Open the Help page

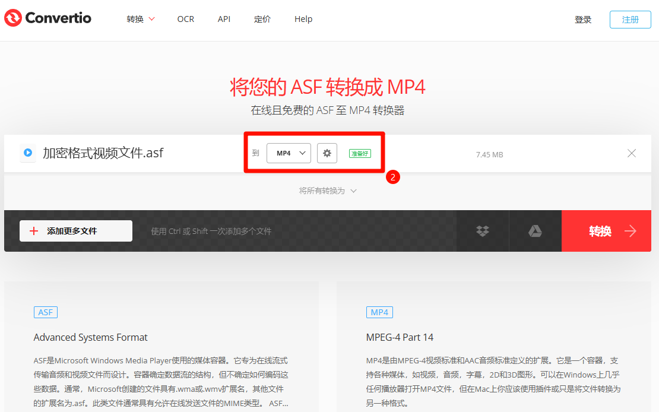pyautogui.click(x=303, y=19)
